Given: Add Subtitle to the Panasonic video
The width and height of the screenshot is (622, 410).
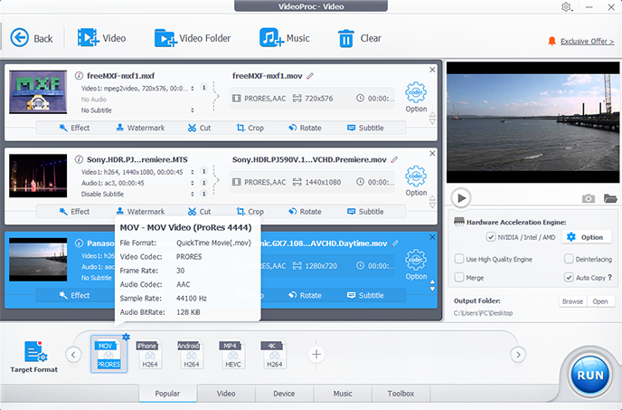Looking at the screenshot, I should pyautogui.click(x=365, y=296).
